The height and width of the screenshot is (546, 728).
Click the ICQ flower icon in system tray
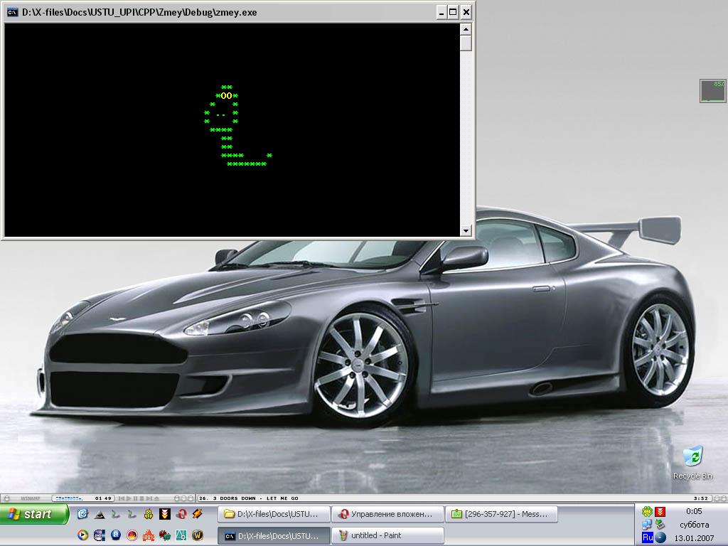646,512
